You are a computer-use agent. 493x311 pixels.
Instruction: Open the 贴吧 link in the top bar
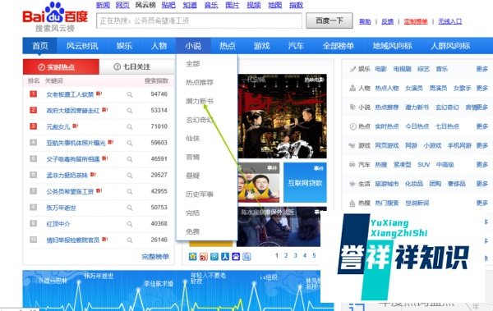pyautogui.click(x=168, y=5)
